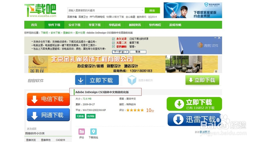This screenshot has width=261, height=142.
Task: Click the blue 立即下载 button
Action: 97,80
